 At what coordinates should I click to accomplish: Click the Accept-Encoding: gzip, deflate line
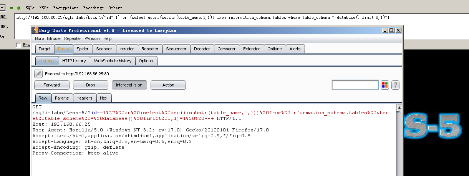pos(78,147)
